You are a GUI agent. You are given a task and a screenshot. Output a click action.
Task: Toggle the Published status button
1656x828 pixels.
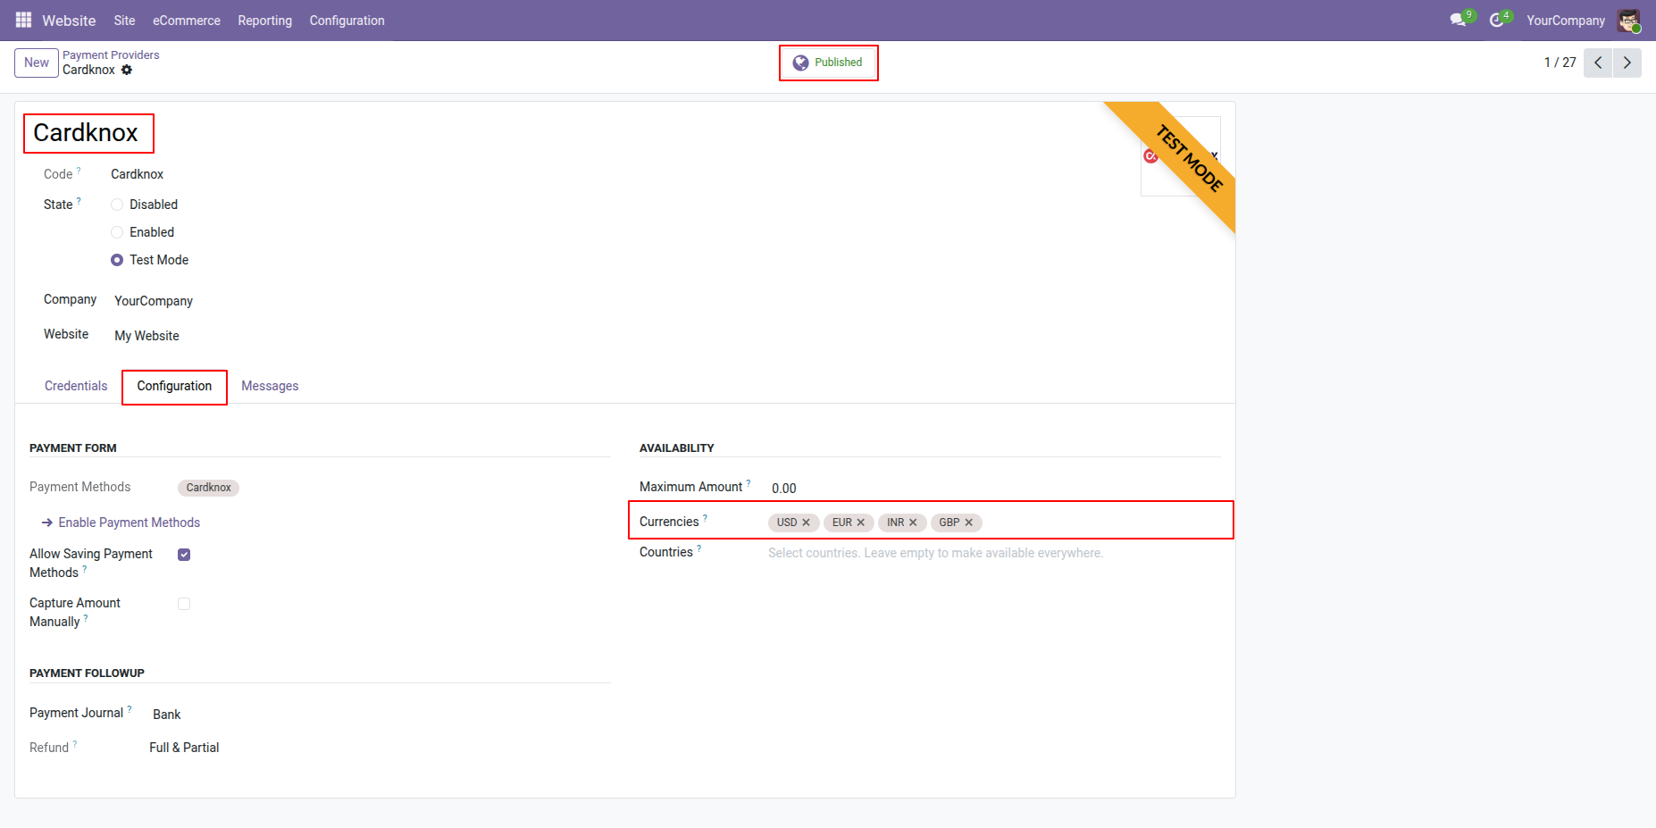click(828, 63)
